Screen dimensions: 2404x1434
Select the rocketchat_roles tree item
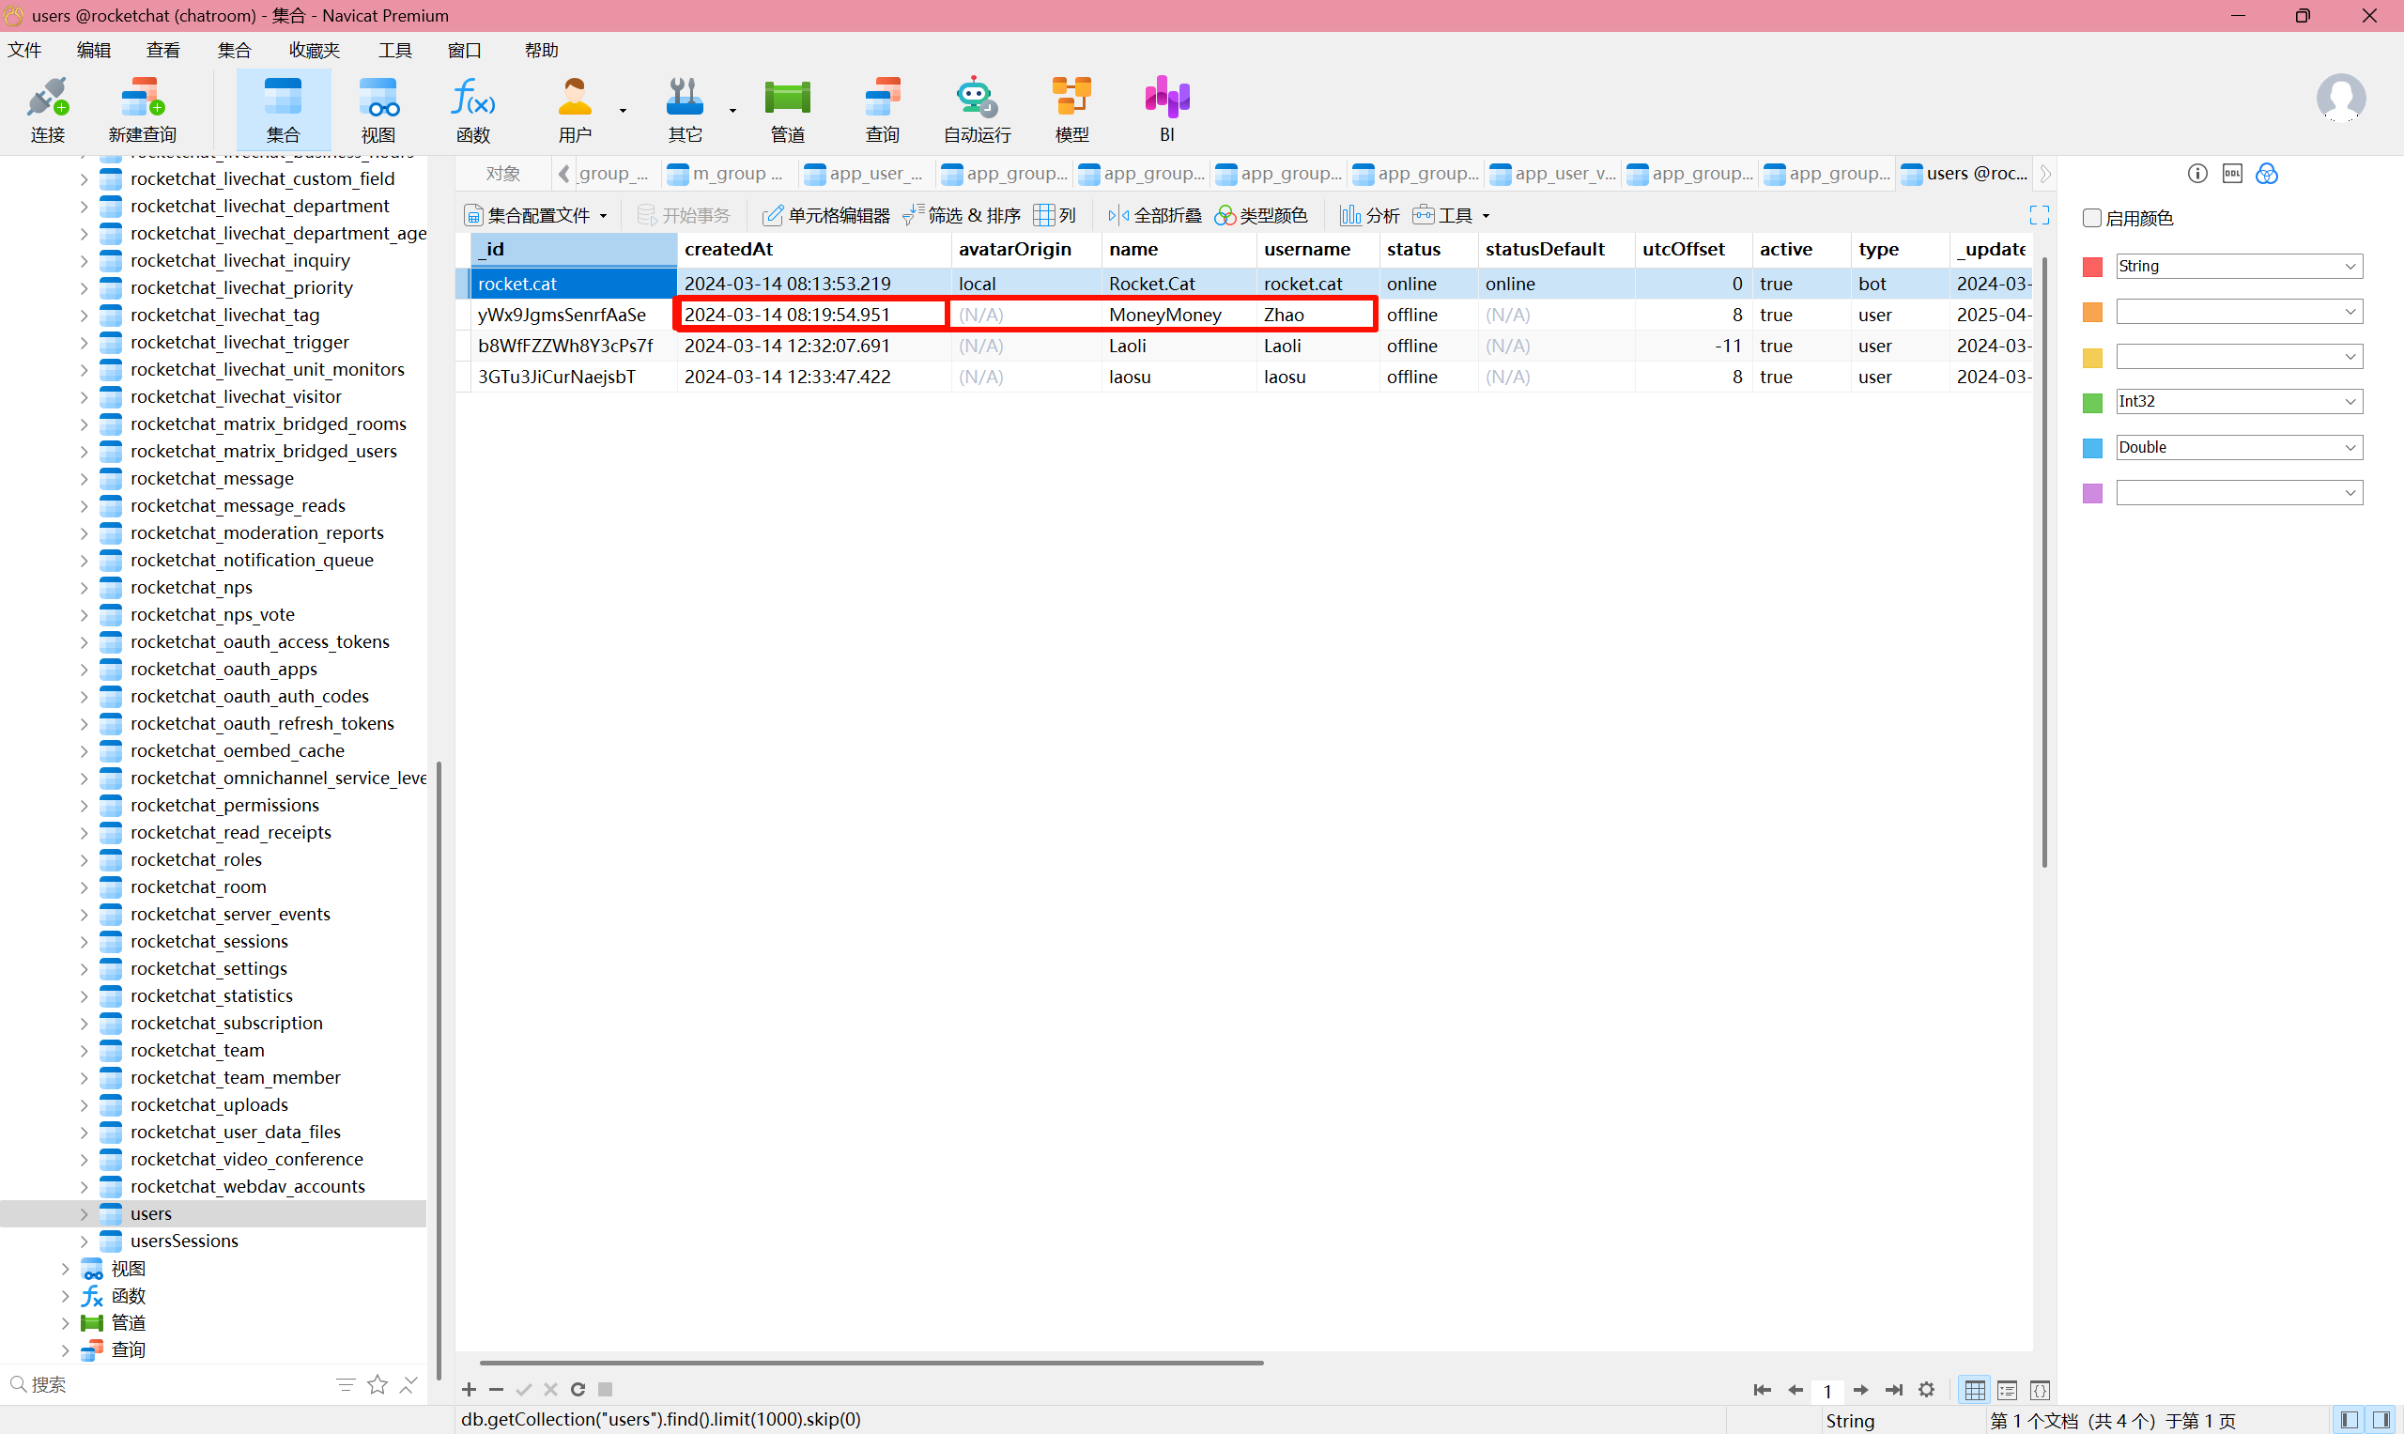click(196, 859)
